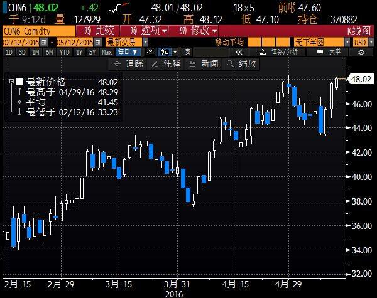Collapse the 最新价格 legend tree

11,82
